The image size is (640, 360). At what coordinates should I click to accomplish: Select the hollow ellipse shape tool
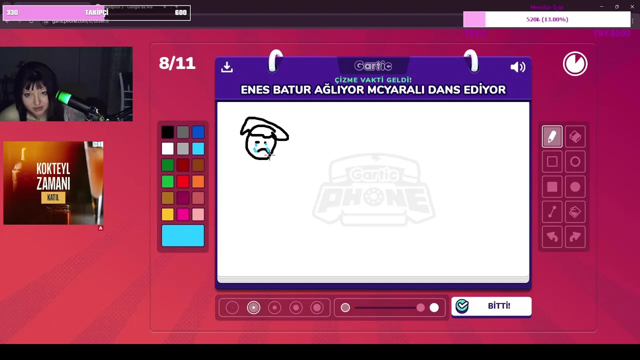pos(575,161)
